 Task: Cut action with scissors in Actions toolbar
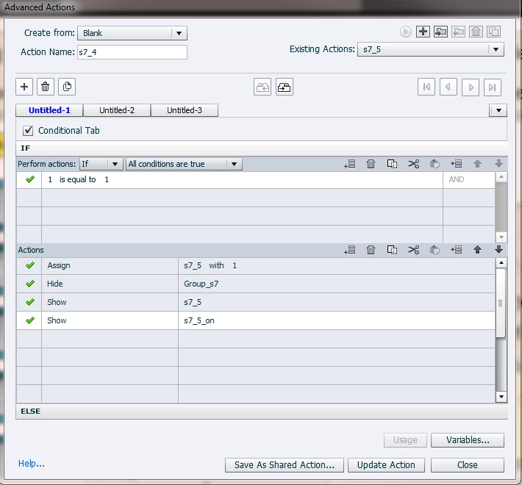(413, 250)
